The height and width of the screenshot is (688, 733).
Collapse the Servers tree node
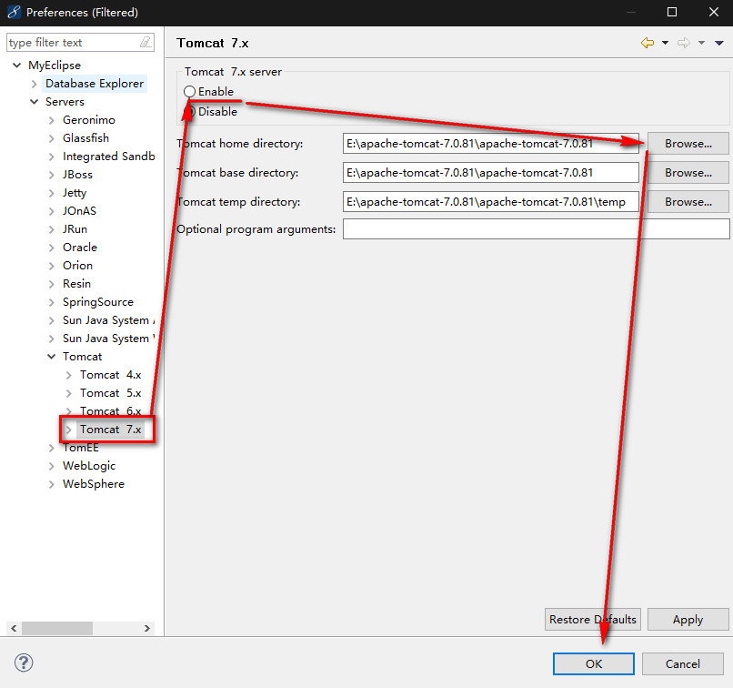[35, 102]
